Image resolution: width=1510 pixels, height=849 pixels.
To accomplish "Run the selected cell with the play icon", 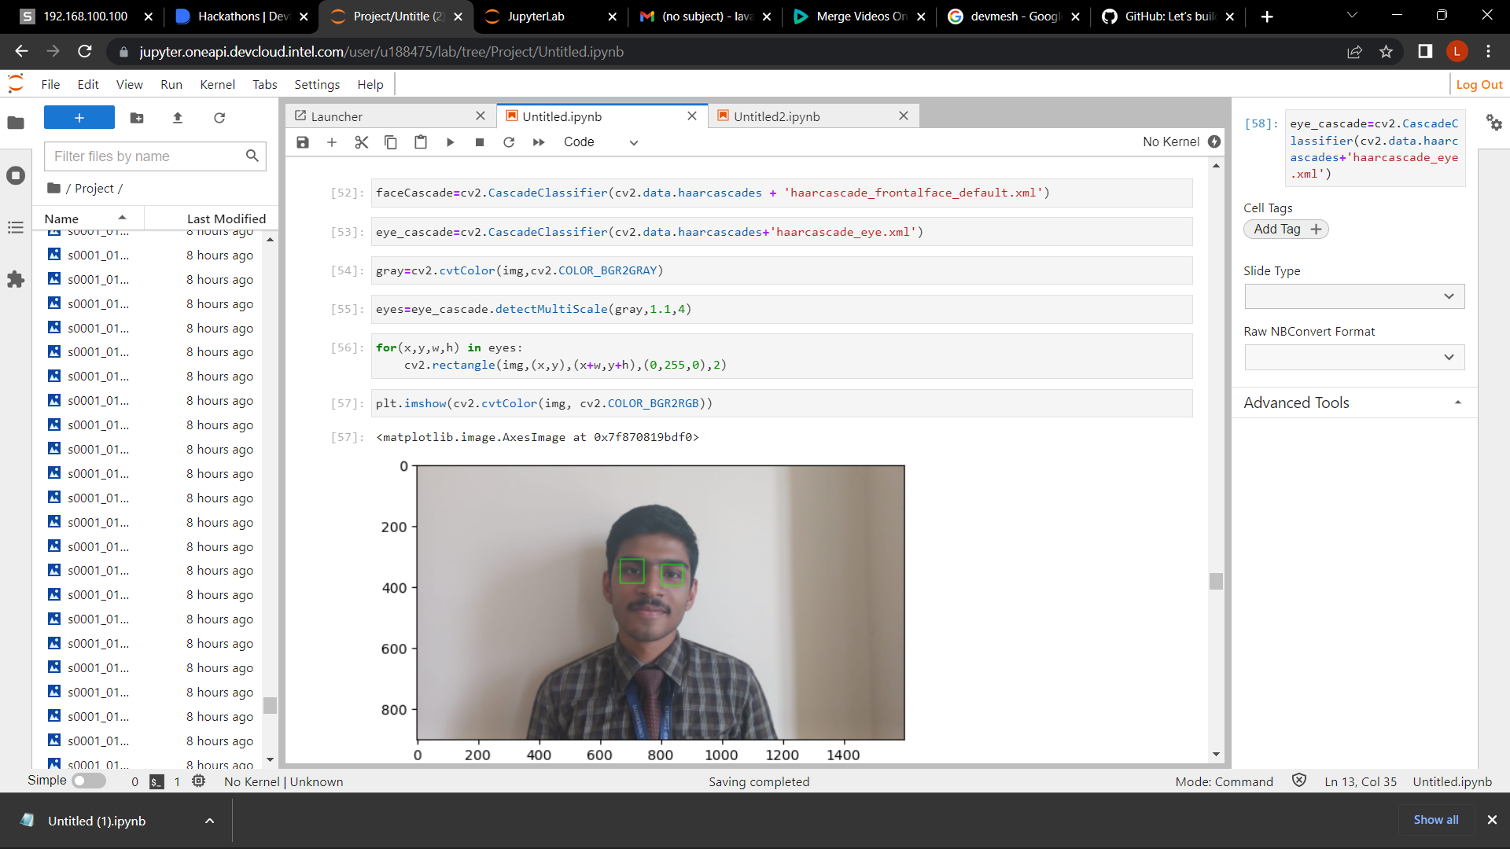I will pyautogui.click(x=451, y=142).
